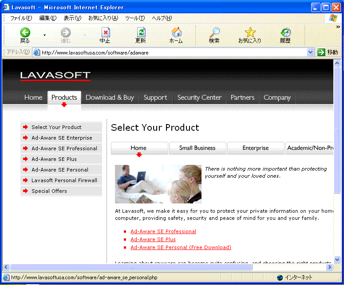Select the Small Business category tab
Image resolution: width=344 pixels, height=285 pixels.
[x=198, y=148]
